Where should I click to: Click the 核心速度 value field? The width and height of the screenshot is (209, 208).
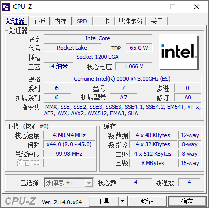point(69,135)
